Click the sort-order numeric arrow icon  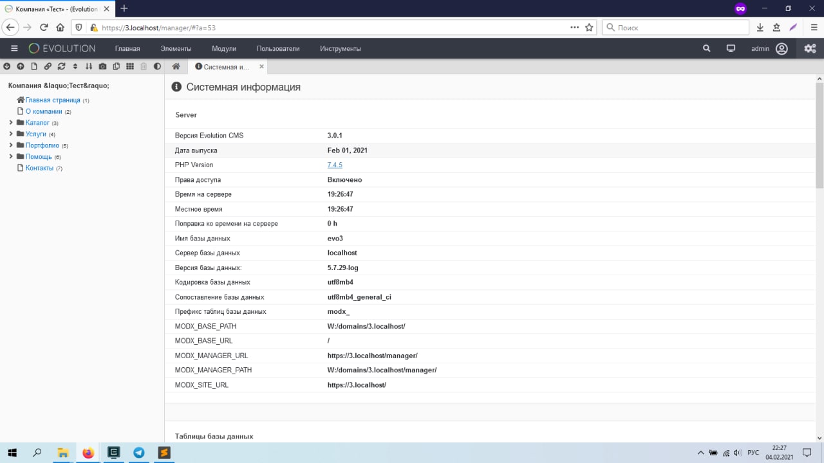tap(89, 66)
